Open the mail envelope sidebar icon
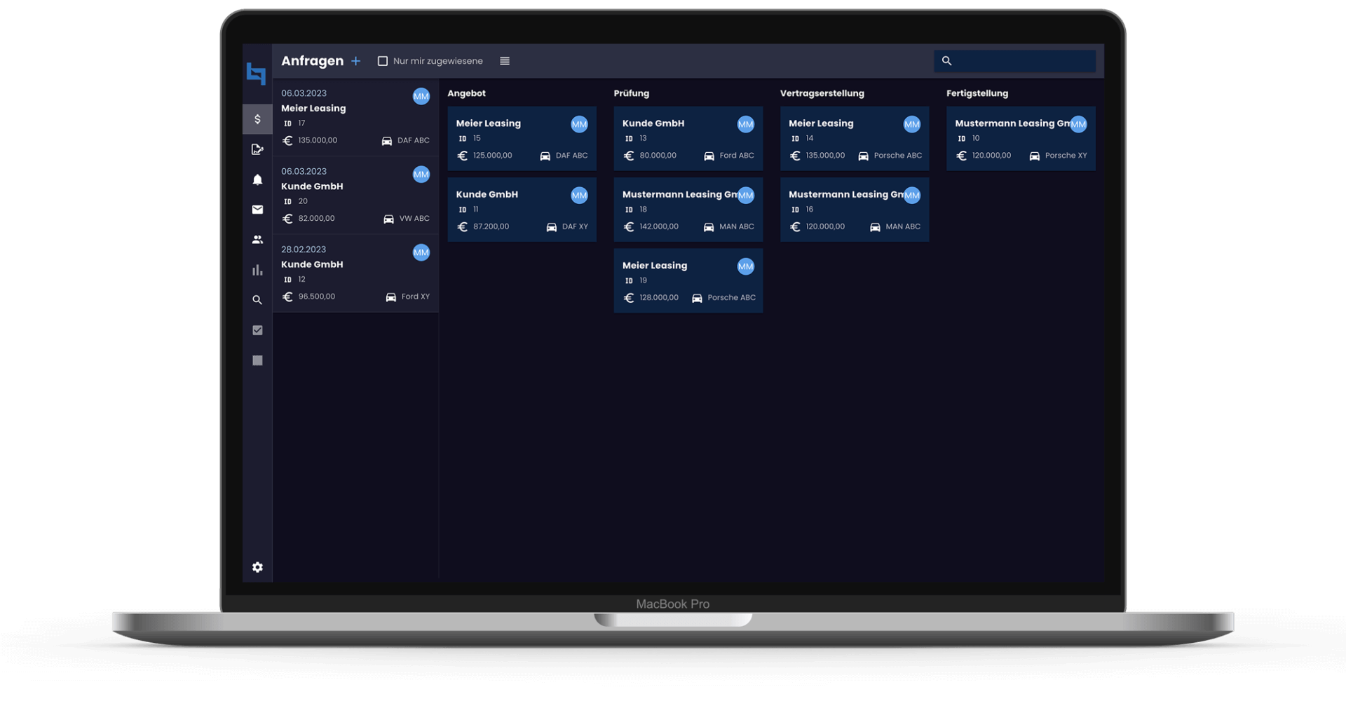This screenshot has height=727, width=1346. tap(257, 210)
